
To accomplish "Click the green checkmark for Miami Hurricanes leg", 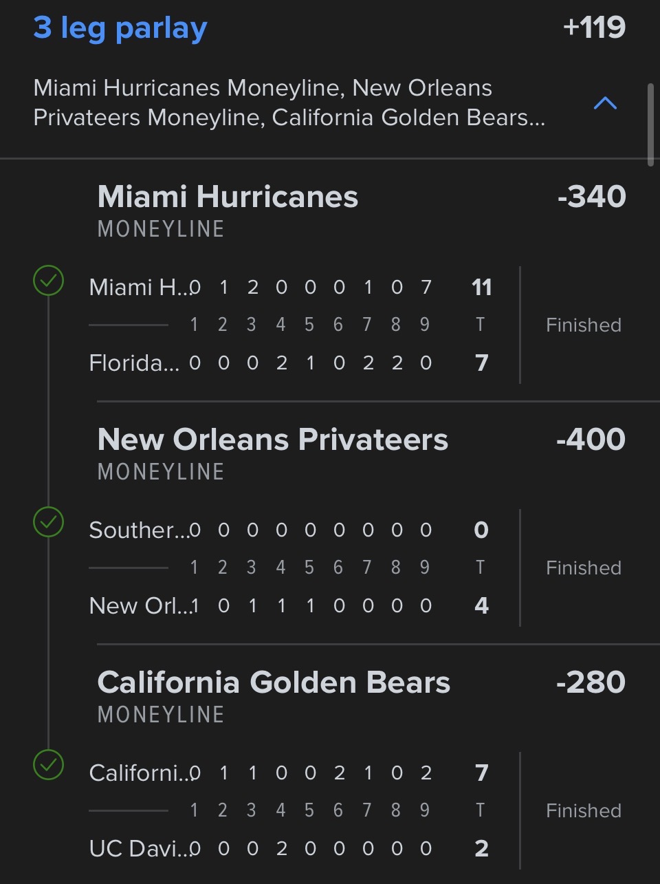I will tap(49, 280).
